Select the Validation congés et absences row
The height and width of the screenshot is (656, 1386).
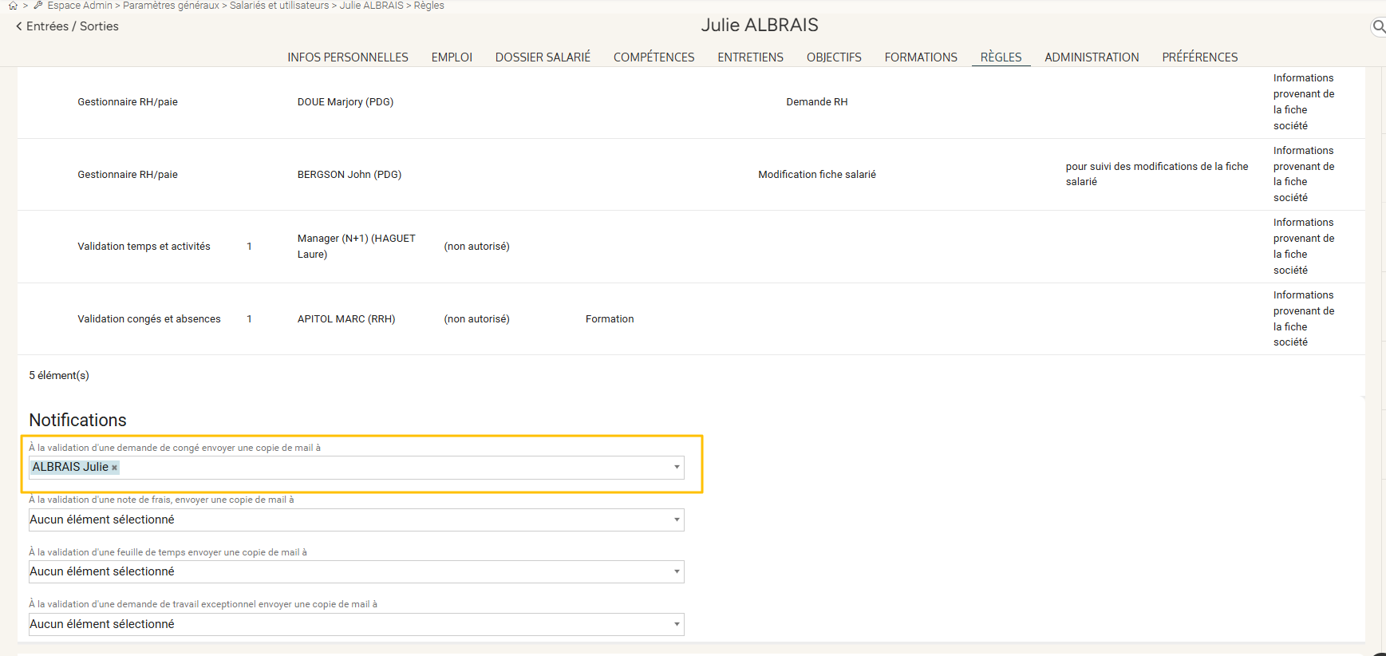coord(149,319)
